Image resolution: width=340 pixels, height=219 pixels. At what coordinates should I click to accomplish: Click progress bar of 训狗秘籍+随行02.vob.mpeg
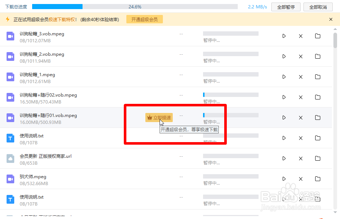231,95
